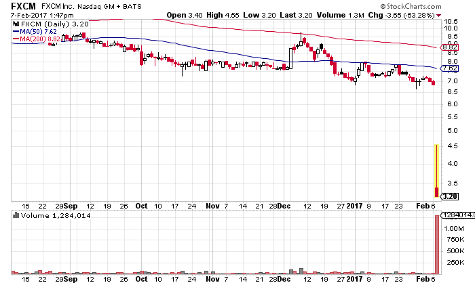Click the 3.20 last price tag

[x=449, y=197]
